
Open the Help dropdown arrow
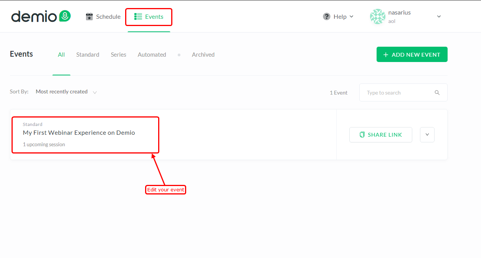(352, 16)
